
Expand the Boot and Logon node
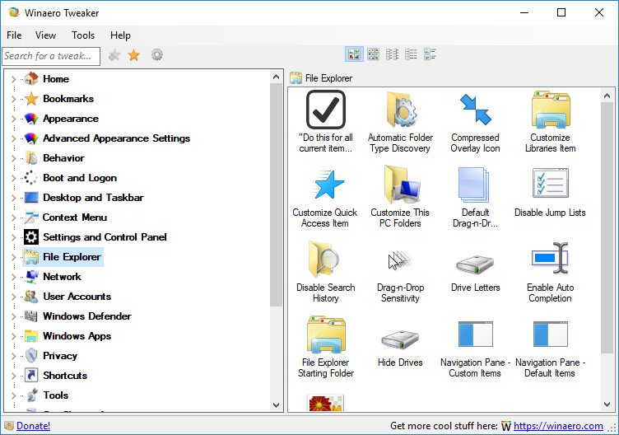pos(13,178)
